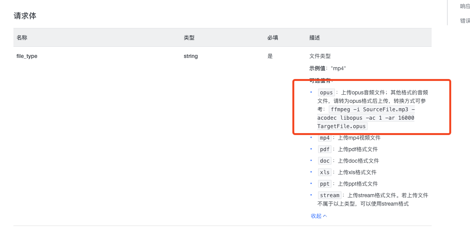
Task: Select the doc code badge
Action: coord(324,161)
